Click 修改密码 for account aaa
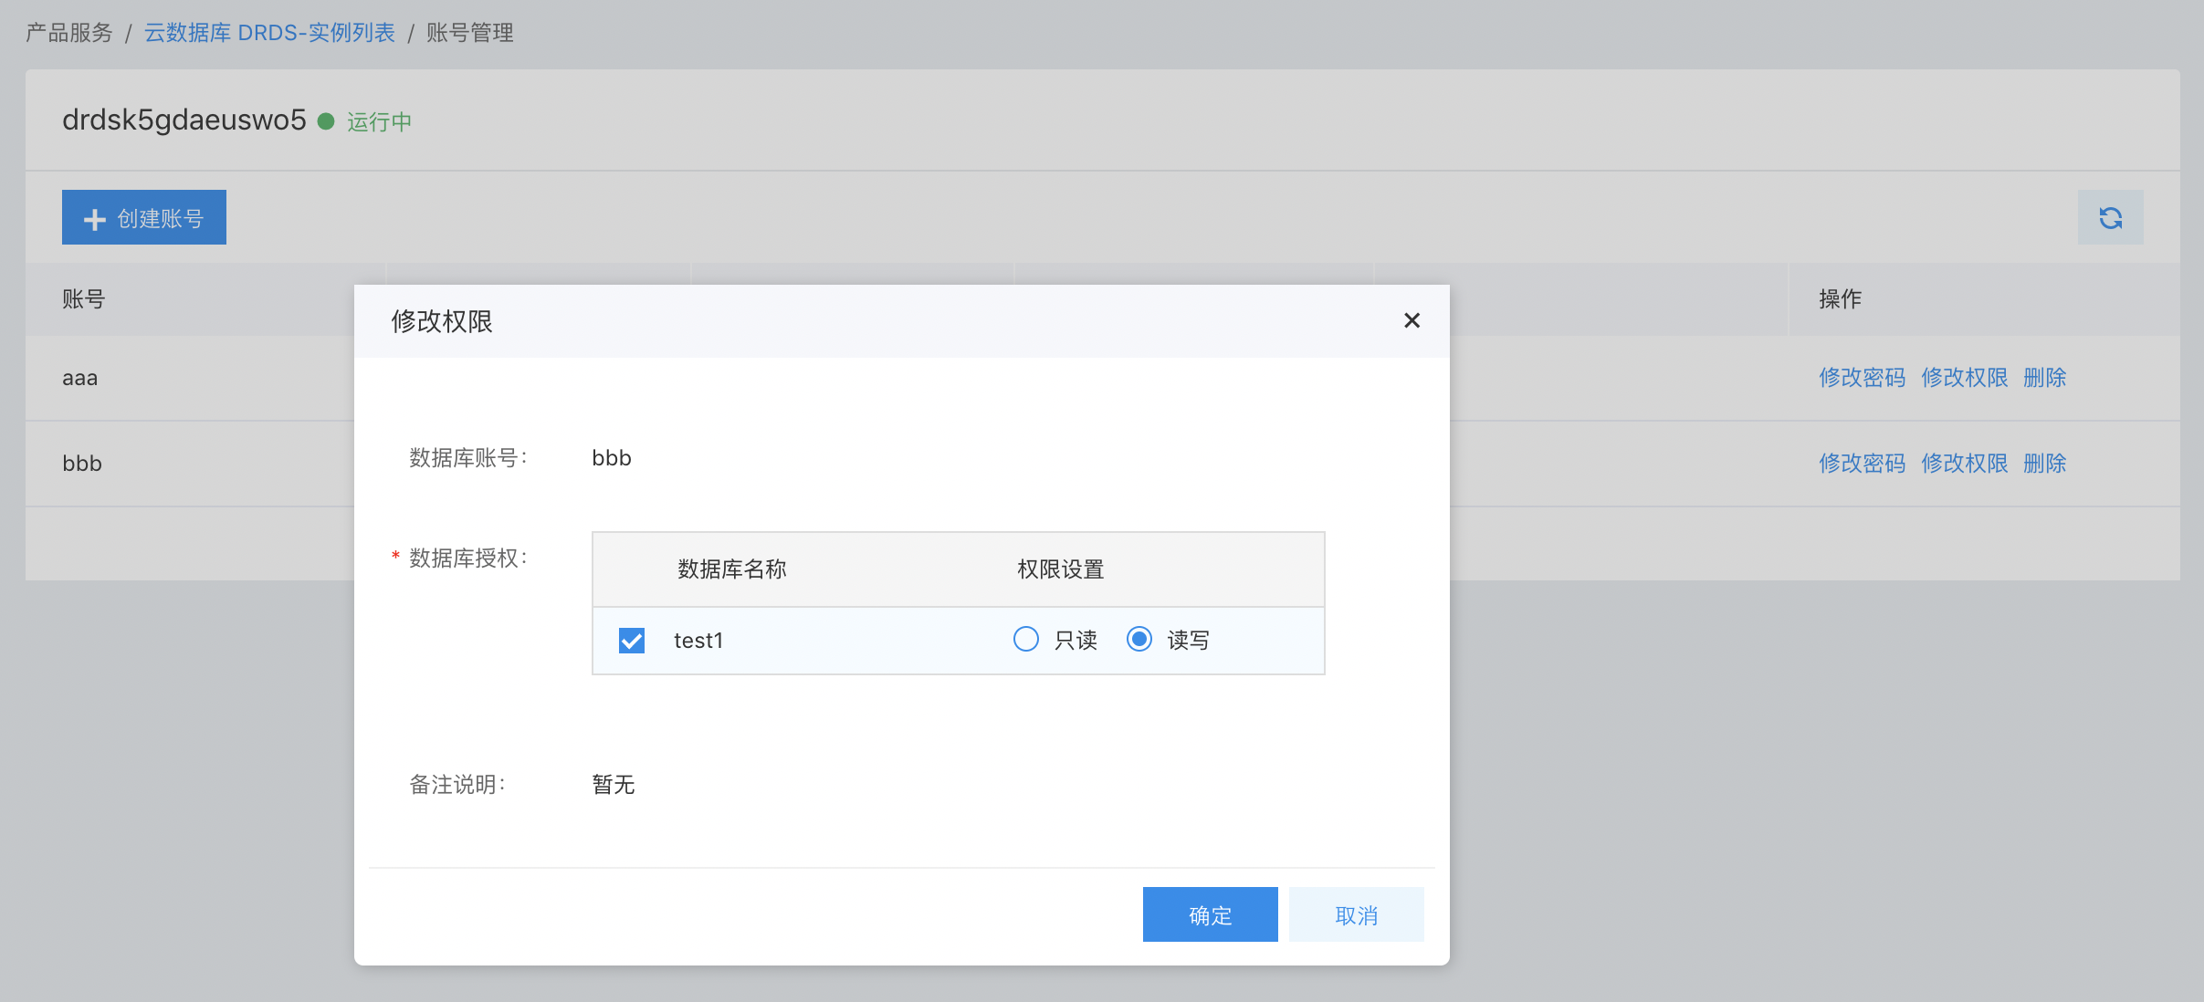The height and width of the screenshot is (1002, 2204). [1862, 378]
